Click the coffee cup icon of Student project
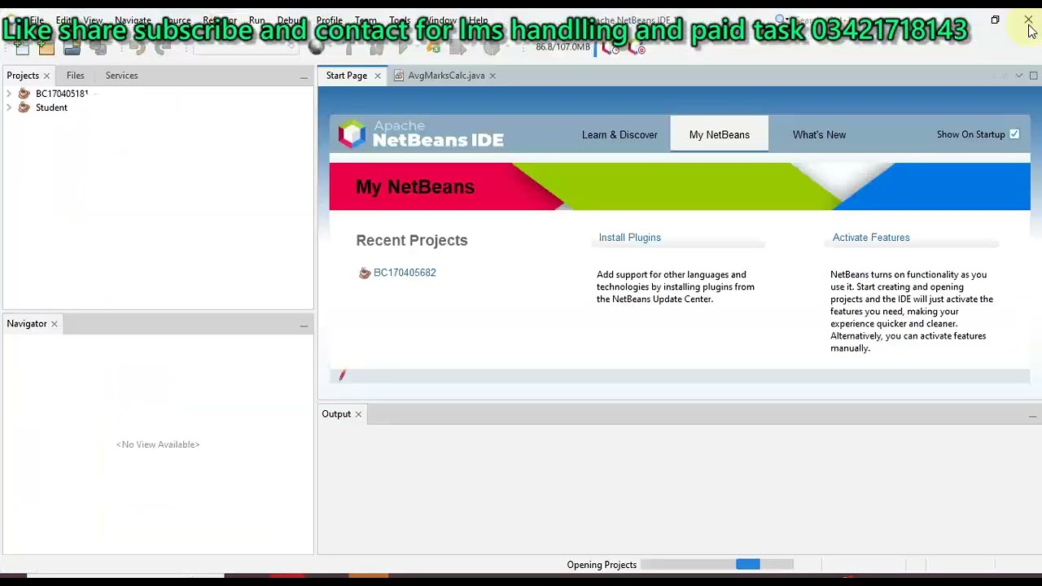The width and height of the screenshot is (1042, 586). click(24, 107)
